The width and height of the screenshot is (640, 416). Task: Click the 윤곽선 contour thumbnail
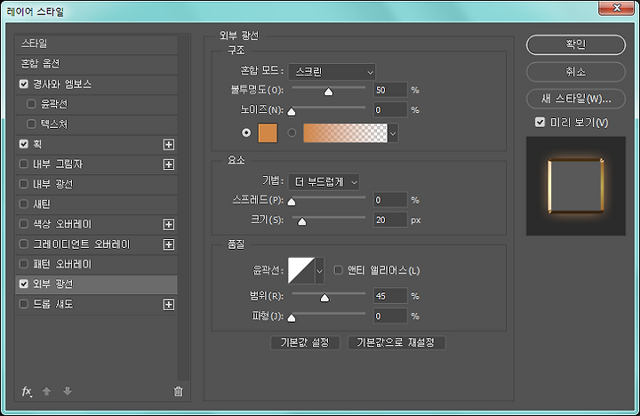301,270
